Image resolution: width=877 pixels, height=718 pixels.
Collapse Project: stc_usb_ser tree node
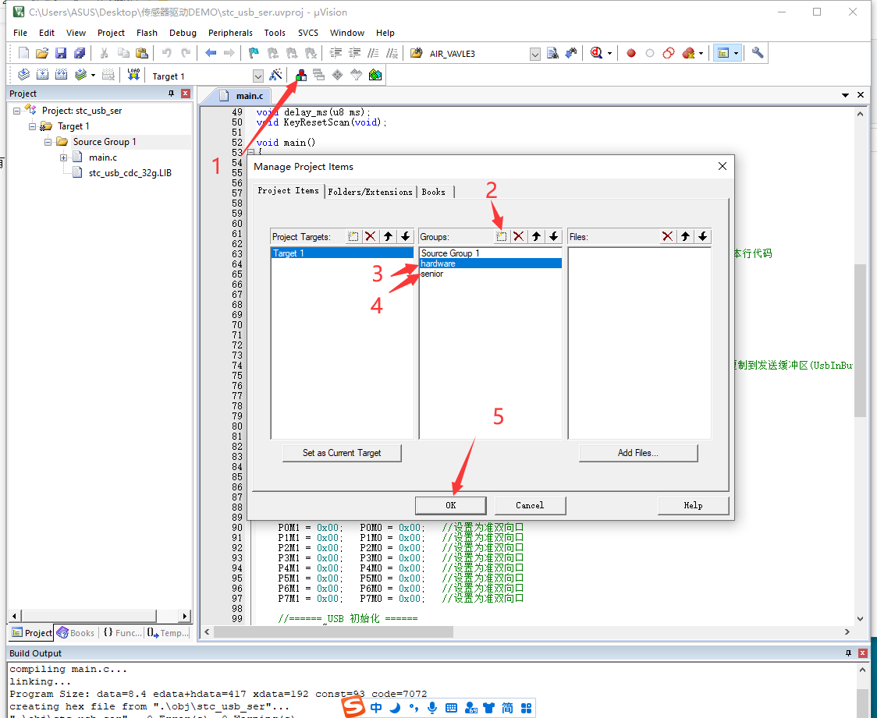17,111
